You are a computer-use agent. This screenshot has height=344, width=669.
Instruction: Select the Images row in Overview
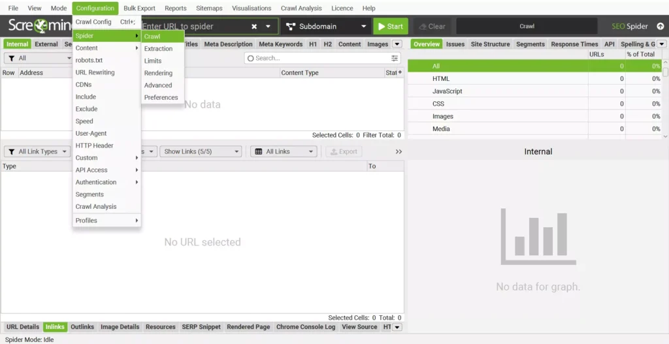point(534,116)
